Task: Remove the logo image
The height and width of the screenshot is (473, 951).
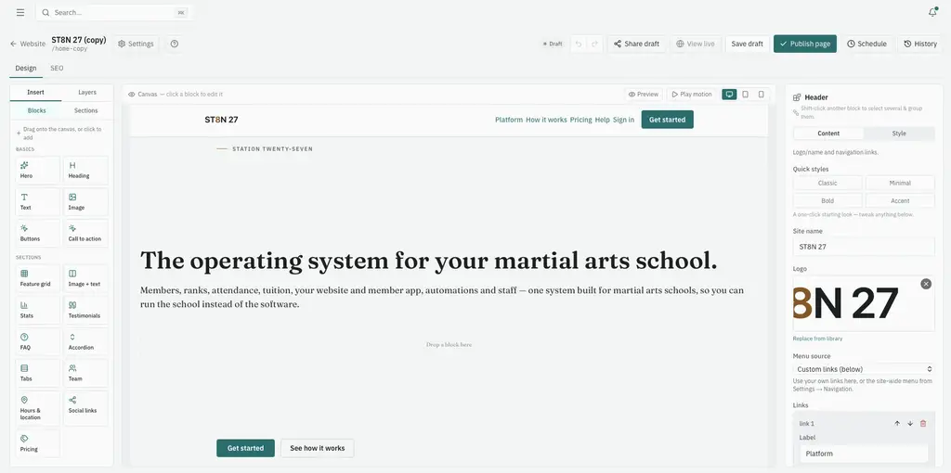Action: 926,284
